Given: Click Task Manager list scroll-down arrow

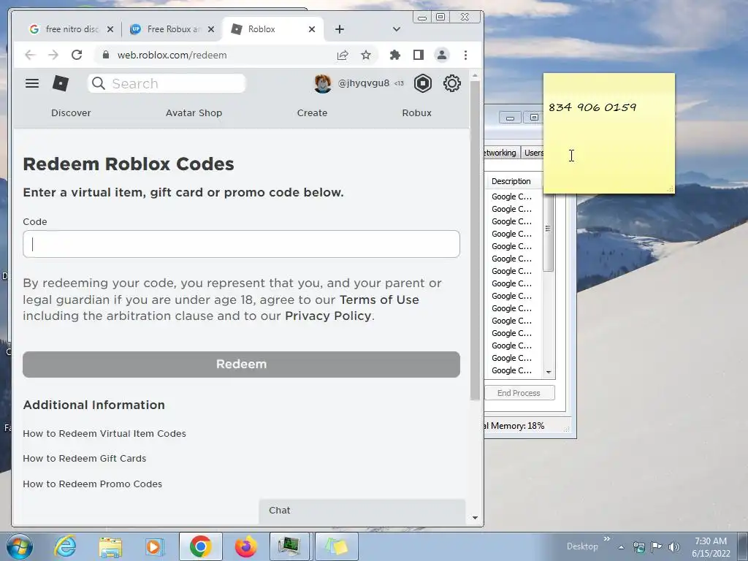Looking at the screenshot, I should point(548,372).
